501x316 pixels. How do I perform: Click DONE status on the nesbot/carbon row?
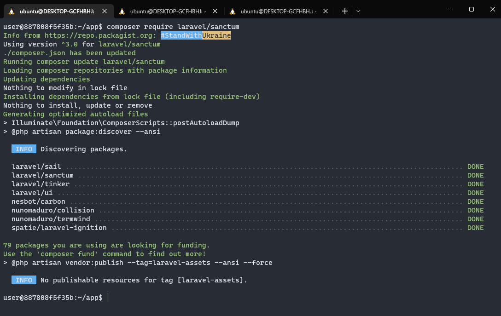coord(475,201)
